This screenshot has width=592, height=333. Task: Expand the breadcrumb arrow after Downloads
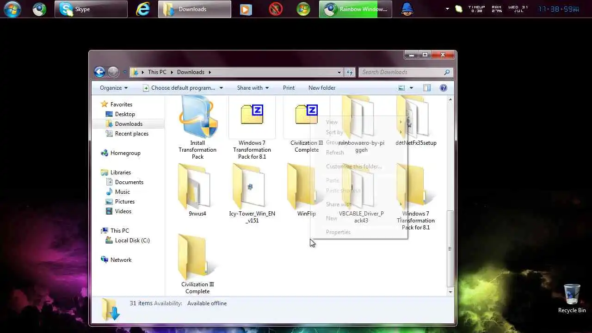tap(210, 72)
